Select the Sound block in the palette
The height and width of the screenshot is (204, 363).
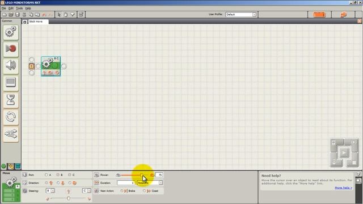[11, 66]
